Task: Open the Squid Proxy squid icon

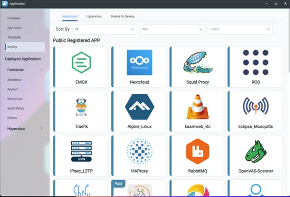Action: (198, 62)
